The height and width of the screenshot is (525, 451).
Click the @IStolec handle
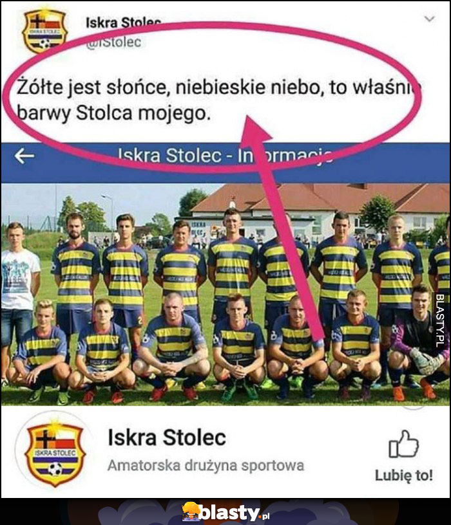pos(113,42)
